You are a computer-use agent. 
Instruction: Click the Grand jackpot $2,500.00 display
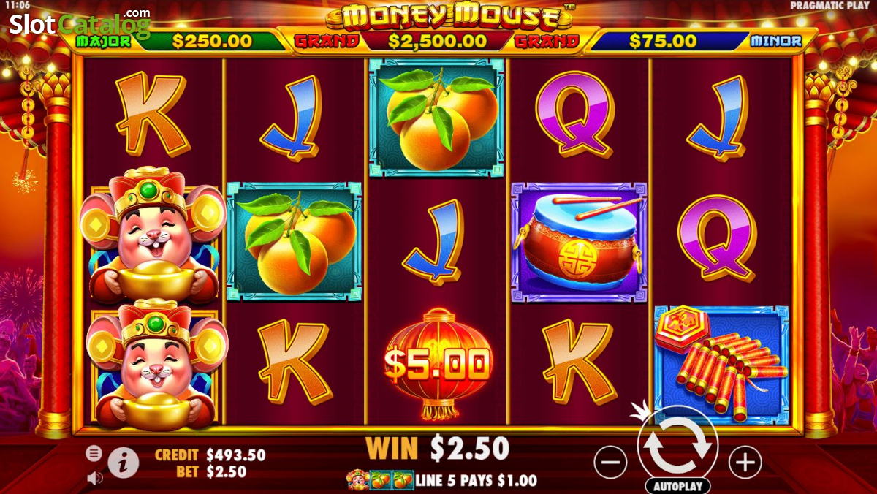tap(437, 41)
